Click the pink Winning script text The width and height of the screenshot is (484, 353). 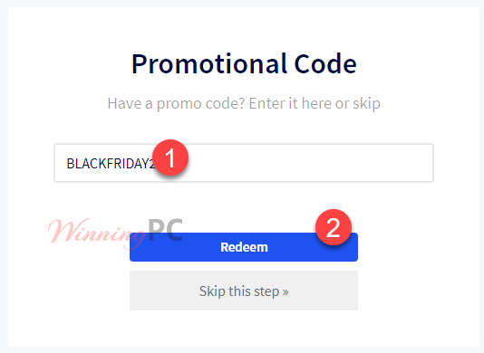pyautogui.click(x=97, y=234)
